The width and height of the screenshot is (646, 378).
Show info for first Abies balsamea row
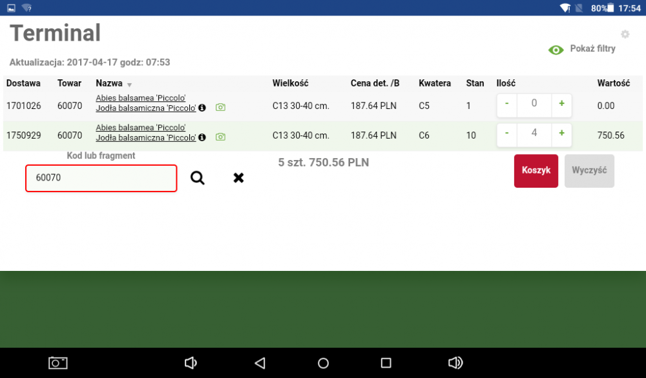point(202,108)
